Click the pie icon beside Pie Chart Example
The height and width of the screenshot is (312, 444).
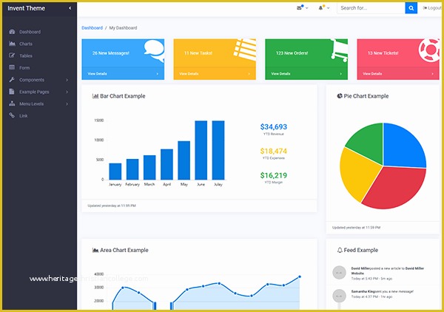(340, 96)
